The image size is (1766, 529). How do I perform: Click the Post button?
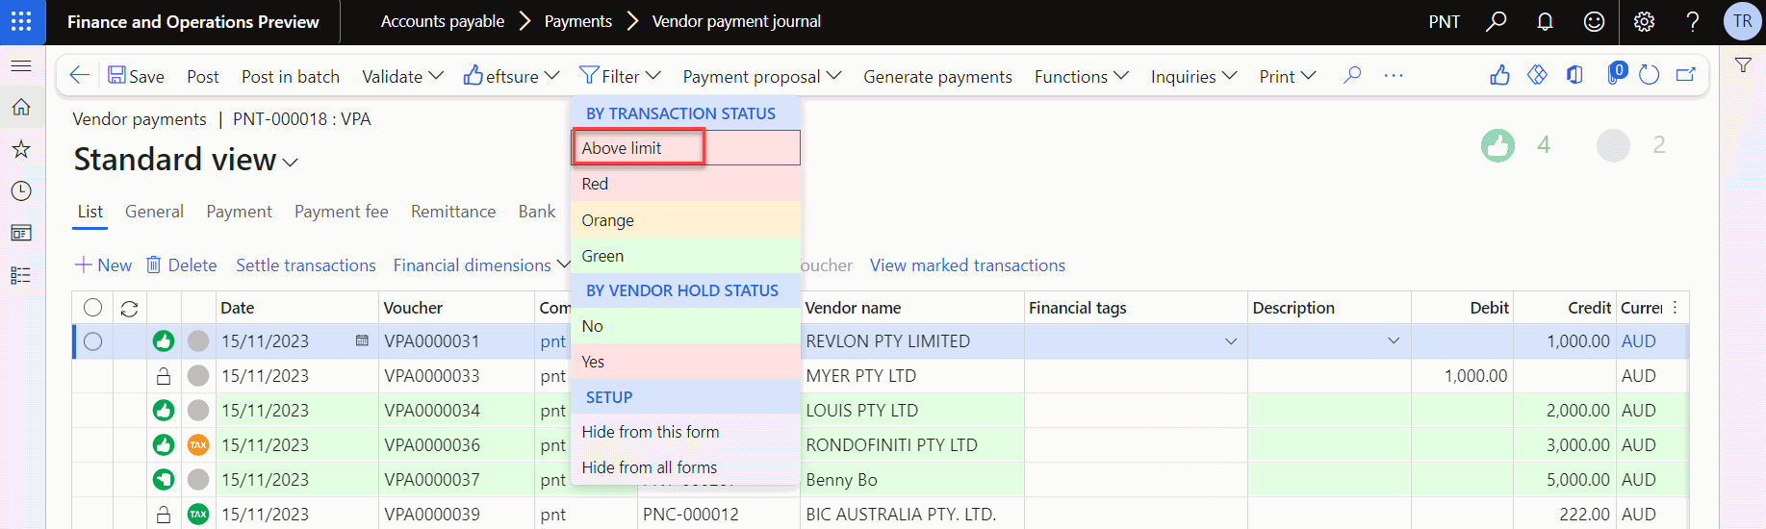203,76
